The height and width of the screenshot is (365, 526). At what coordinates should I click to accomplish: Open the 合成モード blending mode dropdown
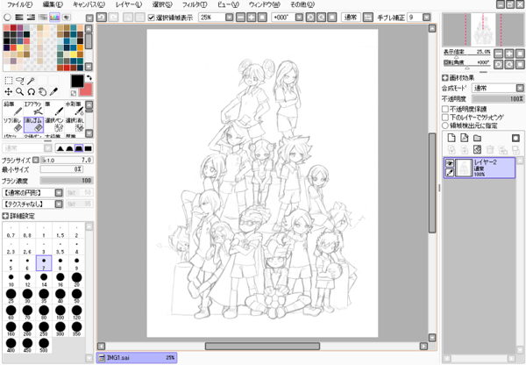pos(520,89)
